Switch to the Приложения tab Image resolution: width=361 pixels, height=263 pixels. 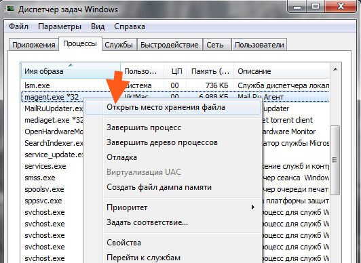tap(34, 45)
